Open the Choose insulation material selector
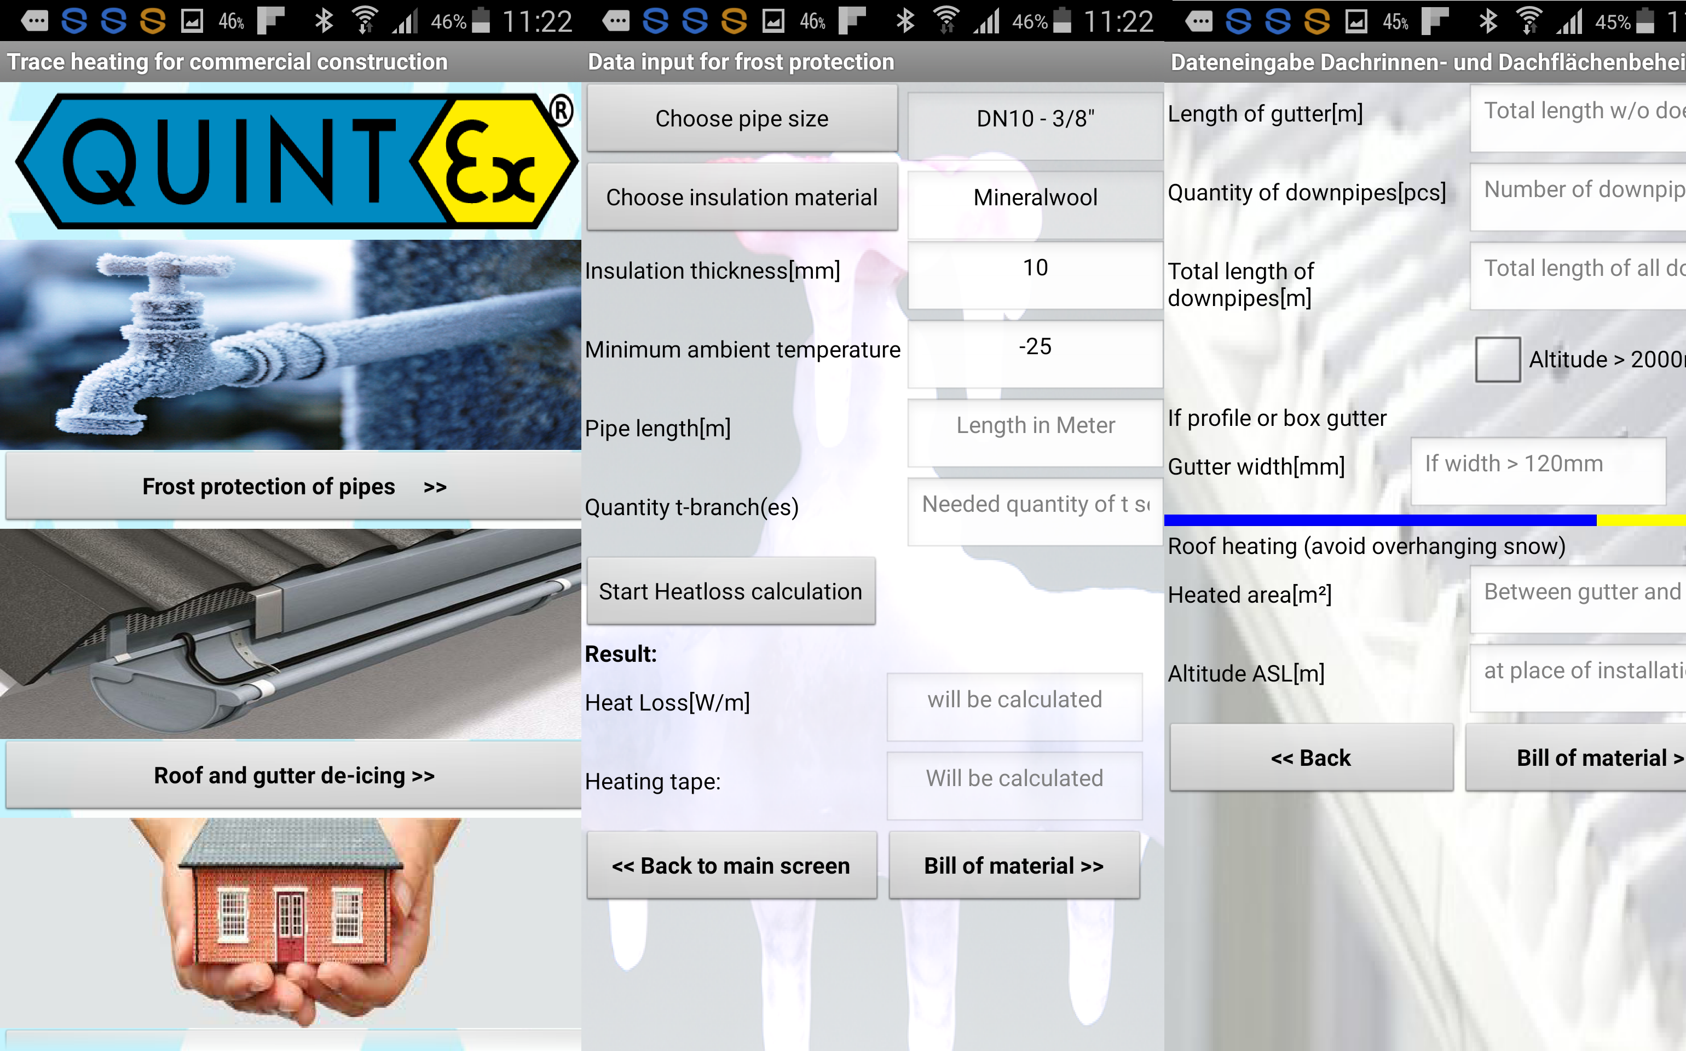 click(742, 197)
